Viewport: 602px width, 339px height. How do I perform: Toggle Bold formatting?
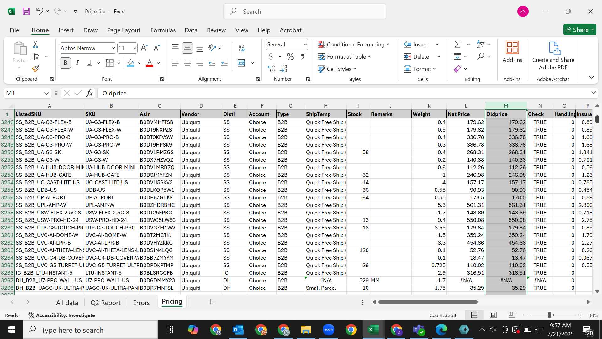point(65,63)
